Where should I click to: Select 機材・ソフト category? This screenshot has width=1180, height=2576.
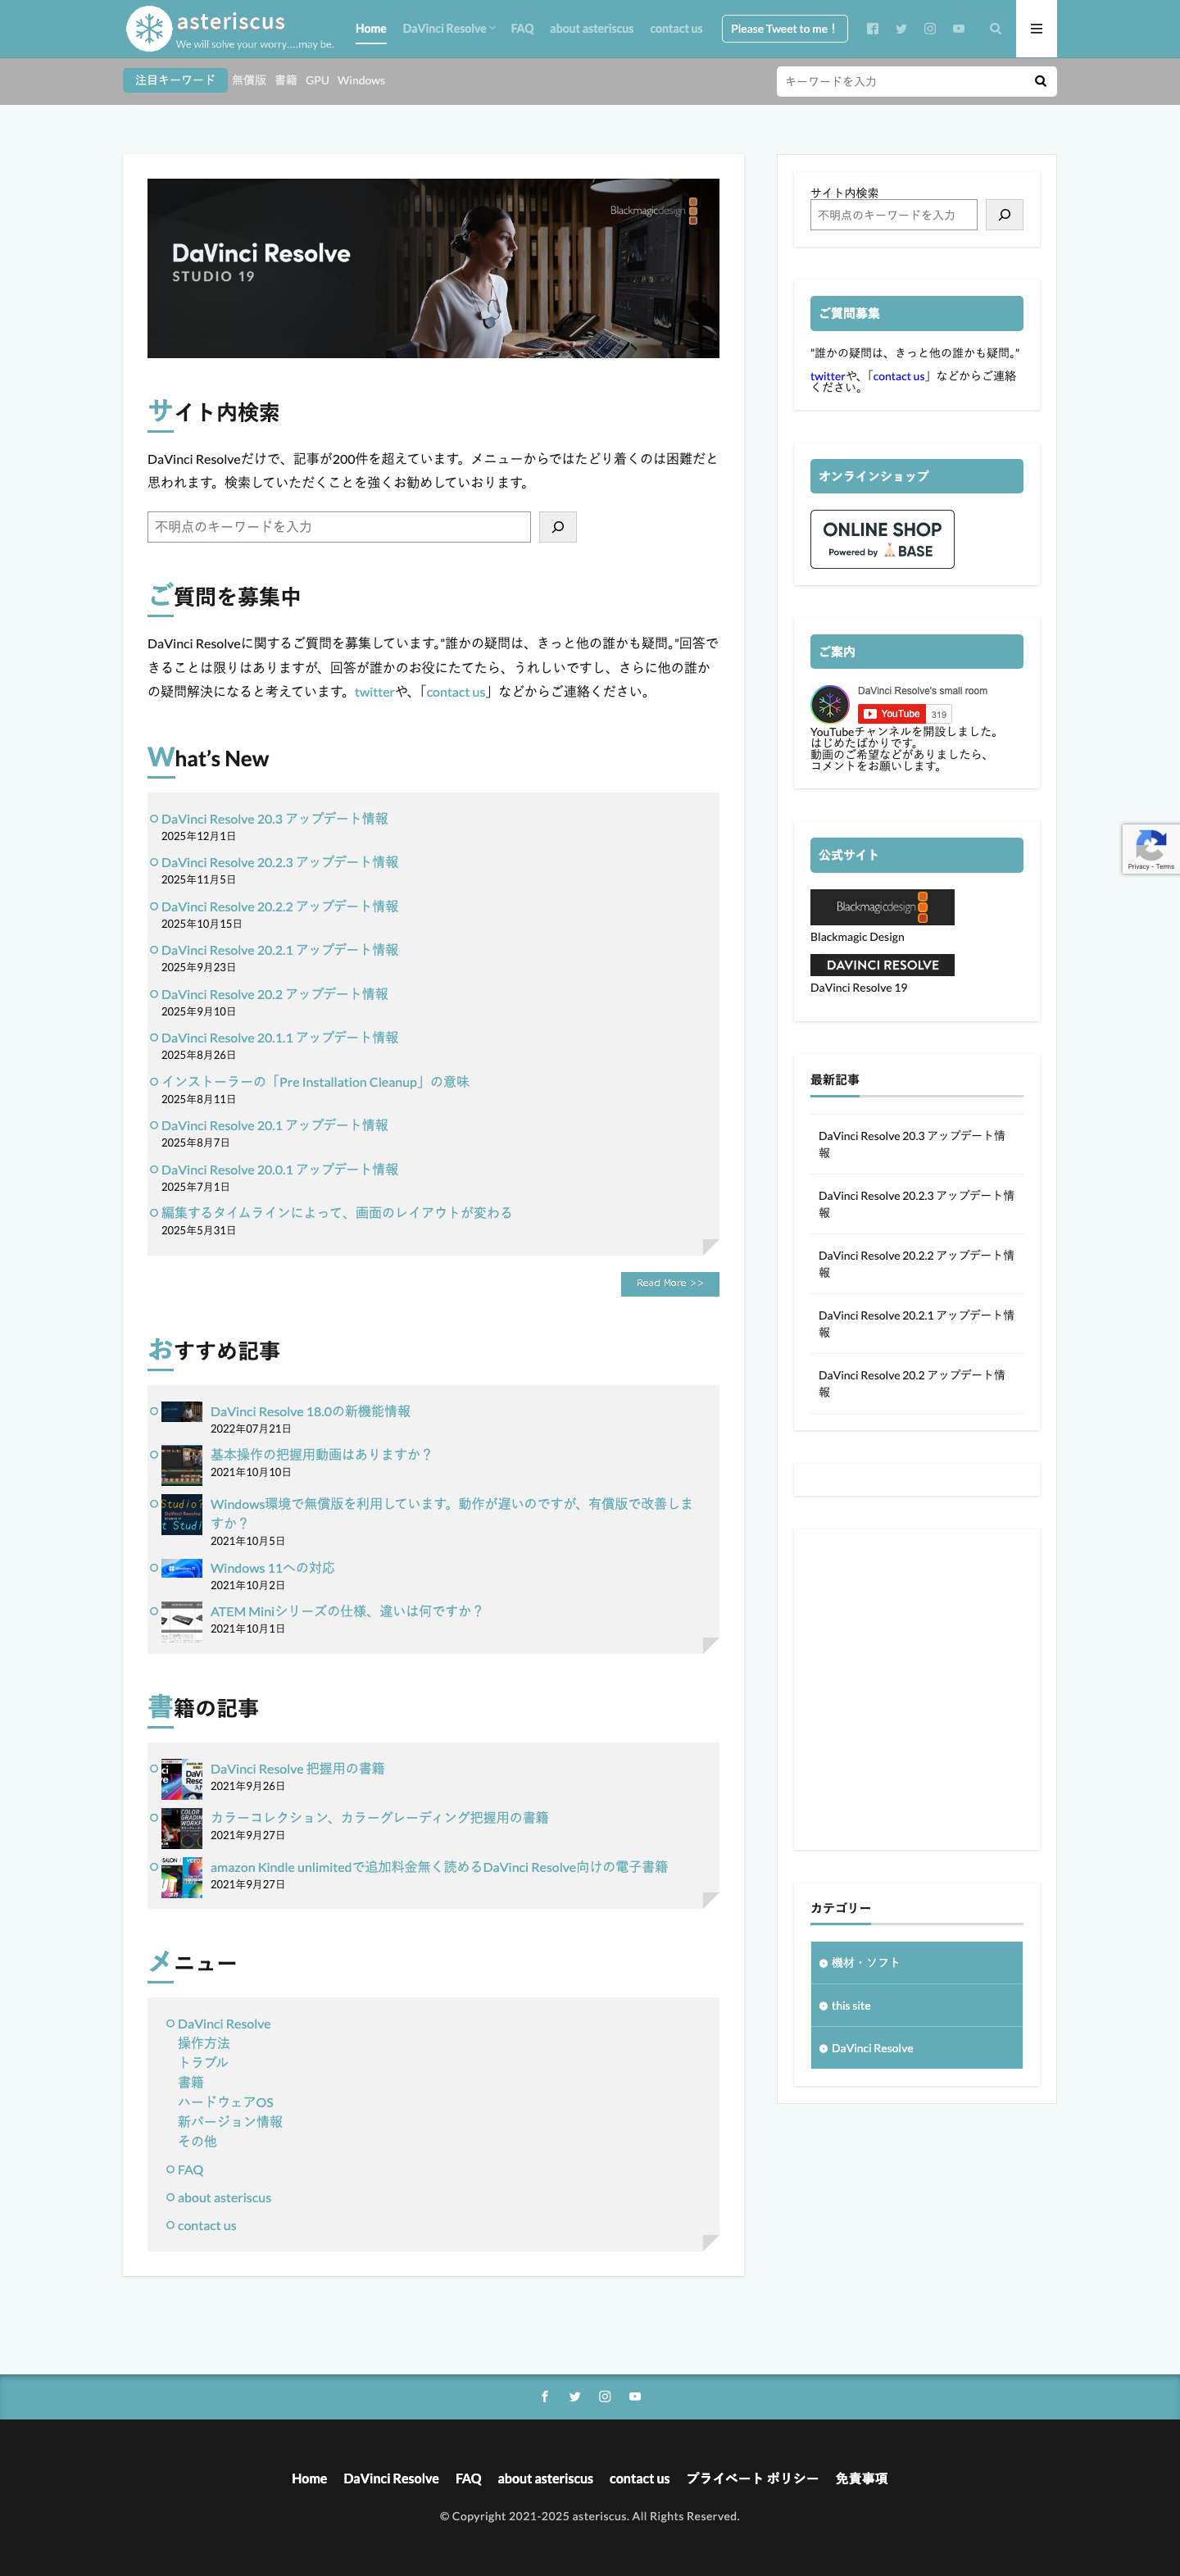coord(916,1963)
